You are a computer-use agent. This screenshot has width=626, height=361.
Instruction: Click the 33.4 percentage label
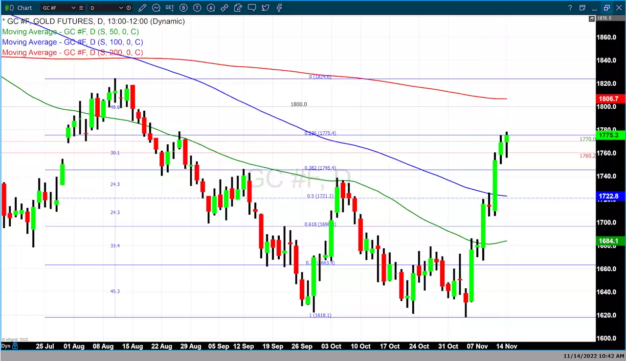coord(115,246)
